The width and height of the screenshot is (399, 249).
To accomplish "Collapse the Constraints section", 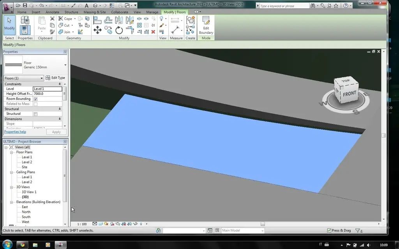I will coord(60,84).
